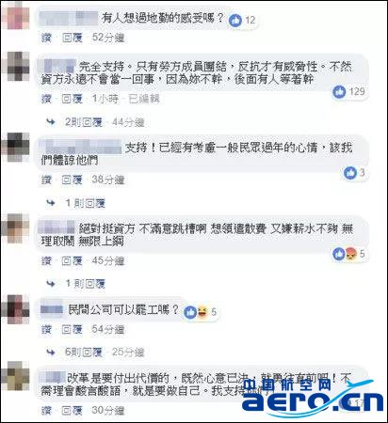The height and width of the screenshot is (423, 388).
Task: Click 讚 under the 改革是要付出代價的 comment
Action: (46, 411)
